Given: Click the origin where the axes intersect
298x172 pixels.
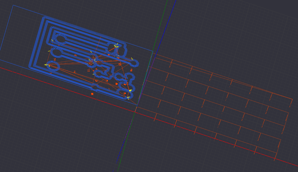Looking at the screenshot, I should (x=137, y=107).
